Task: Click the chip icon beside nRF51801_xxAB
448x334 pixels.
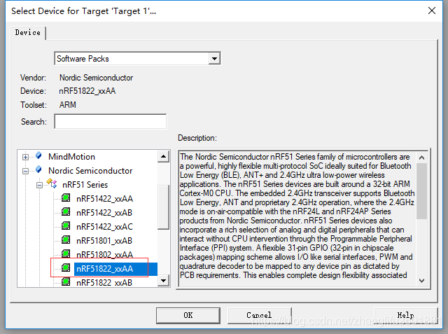Action: click(66, 239)
